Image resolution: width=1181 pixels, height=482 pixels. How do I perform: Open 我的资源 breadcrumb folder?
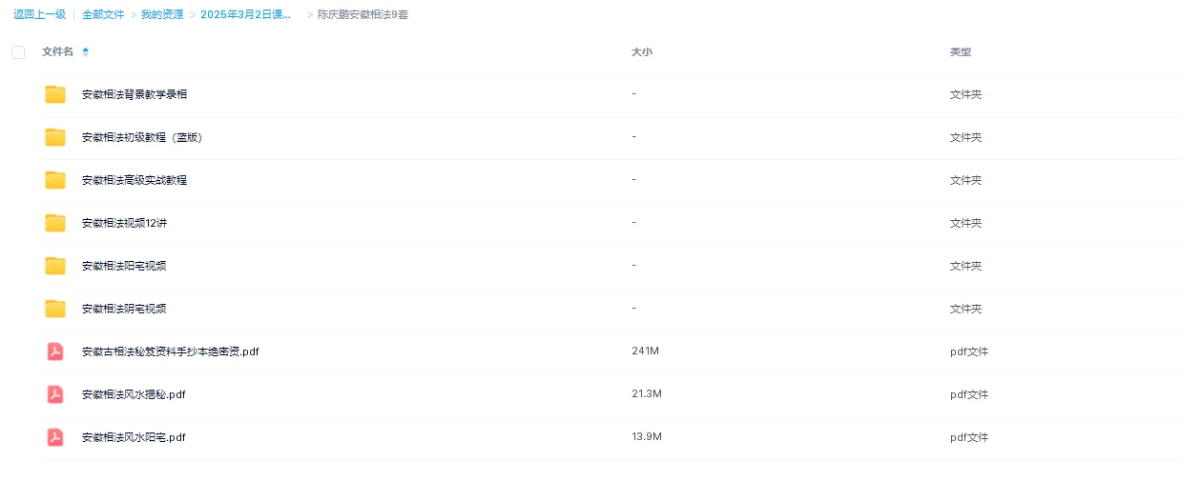162,15
